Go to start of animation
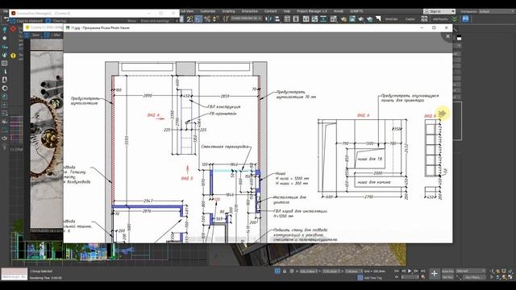 (x=397, y=271)
